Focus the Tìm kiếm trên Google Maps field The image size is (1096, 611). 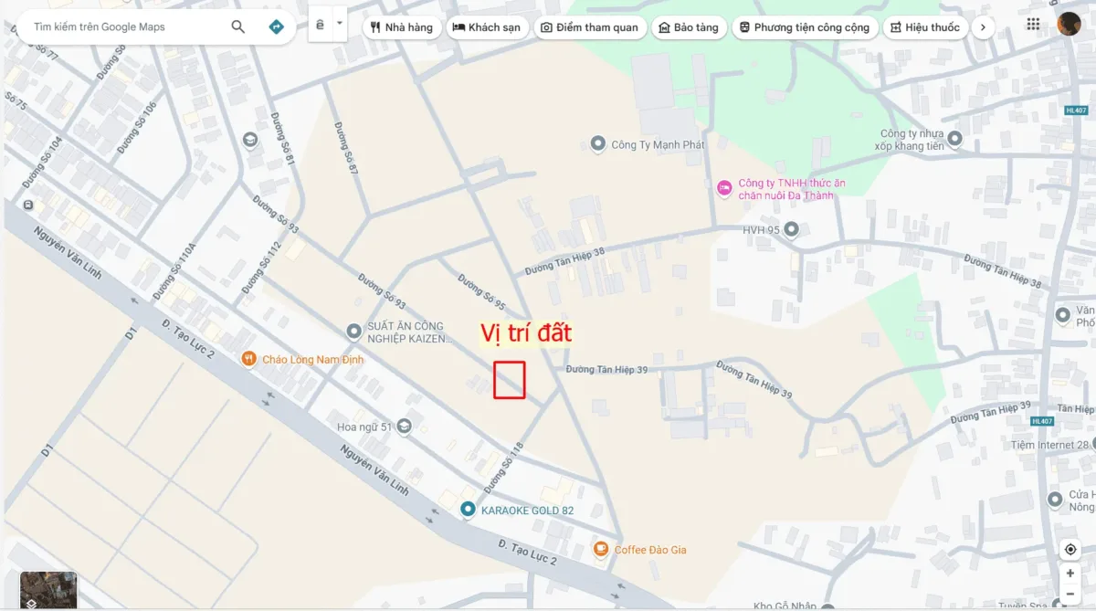point(126,27)
